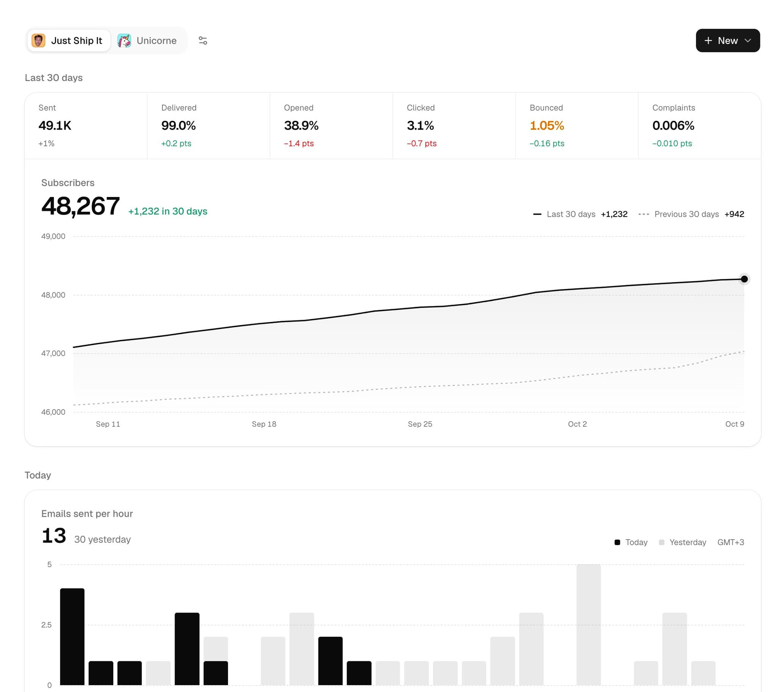
Task: Click the plus icon in New
Action: tap(708, 40)
